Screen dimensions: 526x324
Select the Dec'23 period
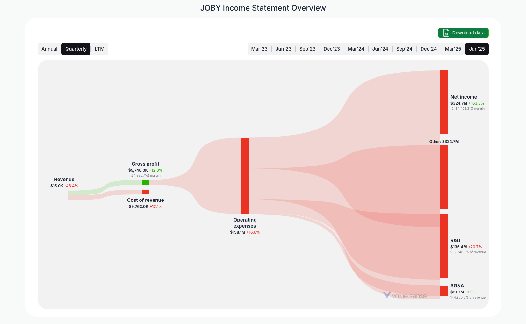(332, 49)
